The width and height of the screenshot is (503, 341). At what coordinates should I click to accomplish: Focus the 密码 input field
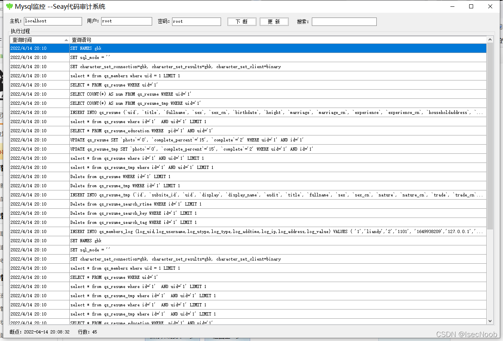pos(196,22)
